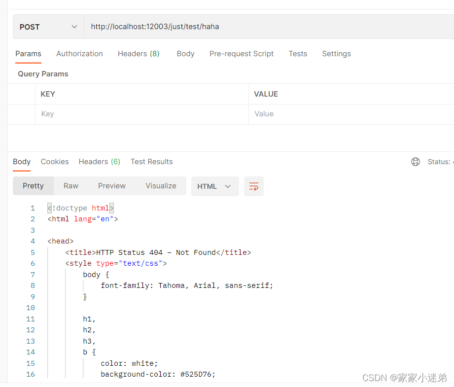Select the response Body tab

pos(22,162)
